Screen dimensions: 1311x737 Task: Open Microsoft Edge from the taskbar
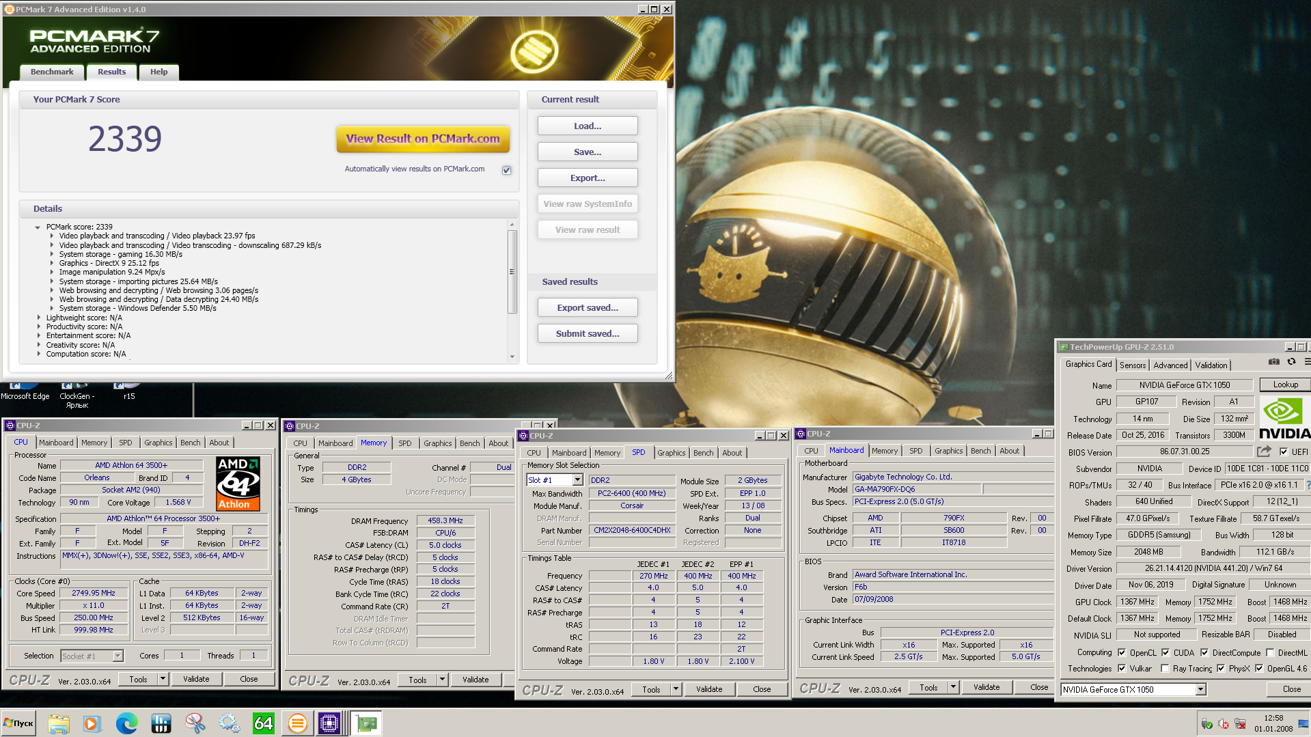point(126,723)
